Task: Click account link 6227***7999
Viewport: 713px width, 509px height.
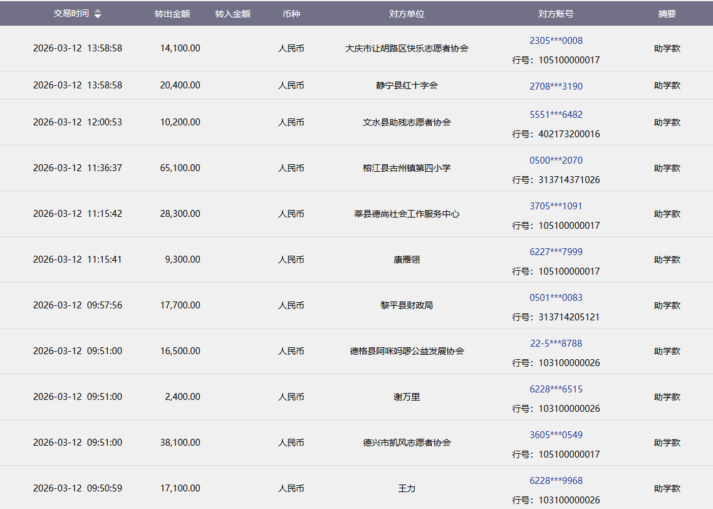Action: pyautogui.click(x=556, y=252)
